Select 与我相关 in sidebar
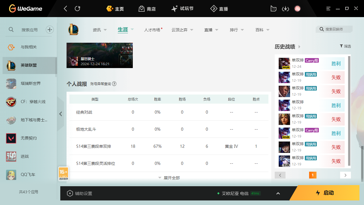Image resolution: width=364 pixels, height=205 pixels. click(x=30, y=47)
